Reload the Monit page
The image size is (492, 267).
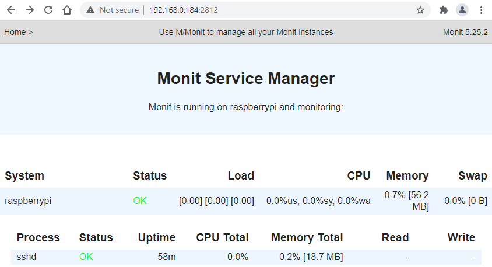[48, 10]
